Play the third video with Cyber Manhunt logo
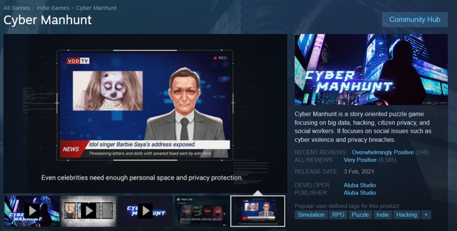This screenshot has height=231, width=457. pos(145,211)
